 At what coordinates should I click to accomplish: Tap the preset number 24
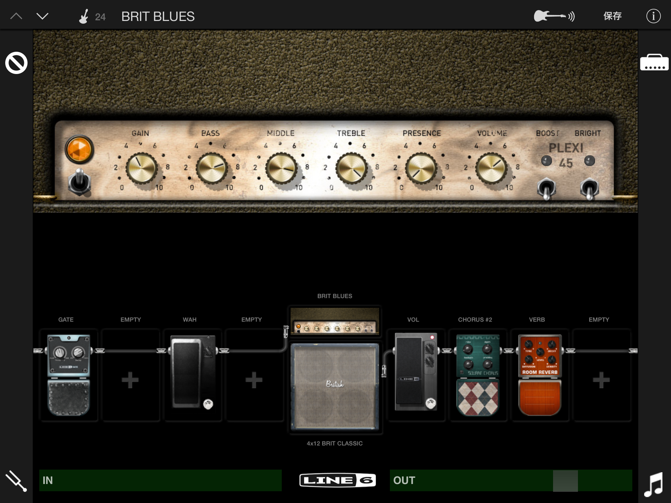click(100, 17)
